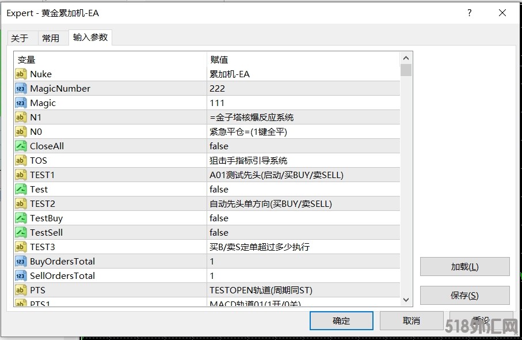
Task: Click the question mark help button
Action: (470, 13)
